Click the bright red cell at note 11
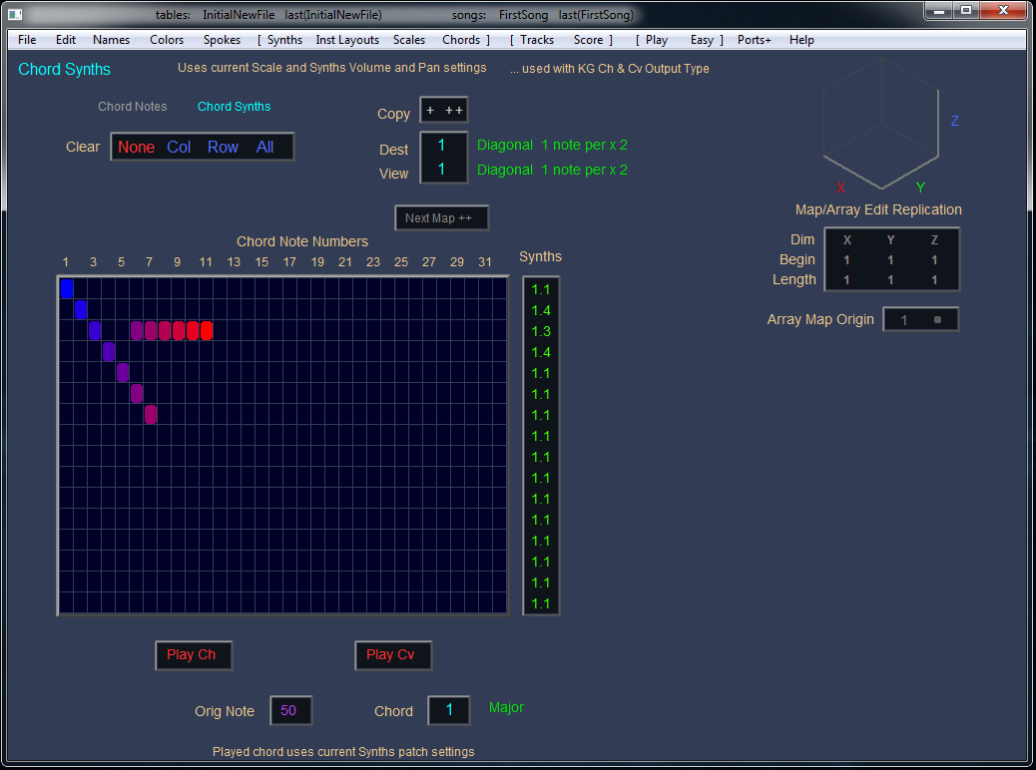The image size is (1036, 770). [x=207, y=330]
